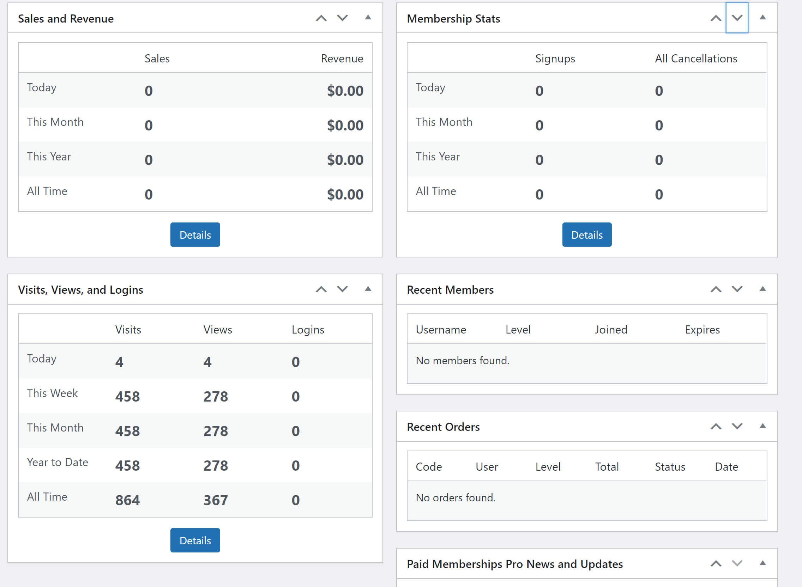Click the 864 all-time visits value
This screenshot has width=802, height=587.
[127, 500]
